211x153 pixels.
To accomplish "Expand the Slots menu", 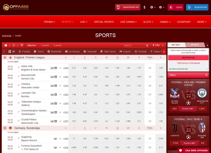I will (148, 22).
